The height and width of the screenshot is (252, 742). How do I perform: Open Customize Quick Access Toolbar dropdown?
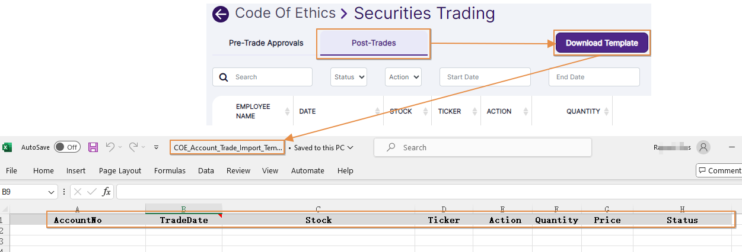pos(156,147)
